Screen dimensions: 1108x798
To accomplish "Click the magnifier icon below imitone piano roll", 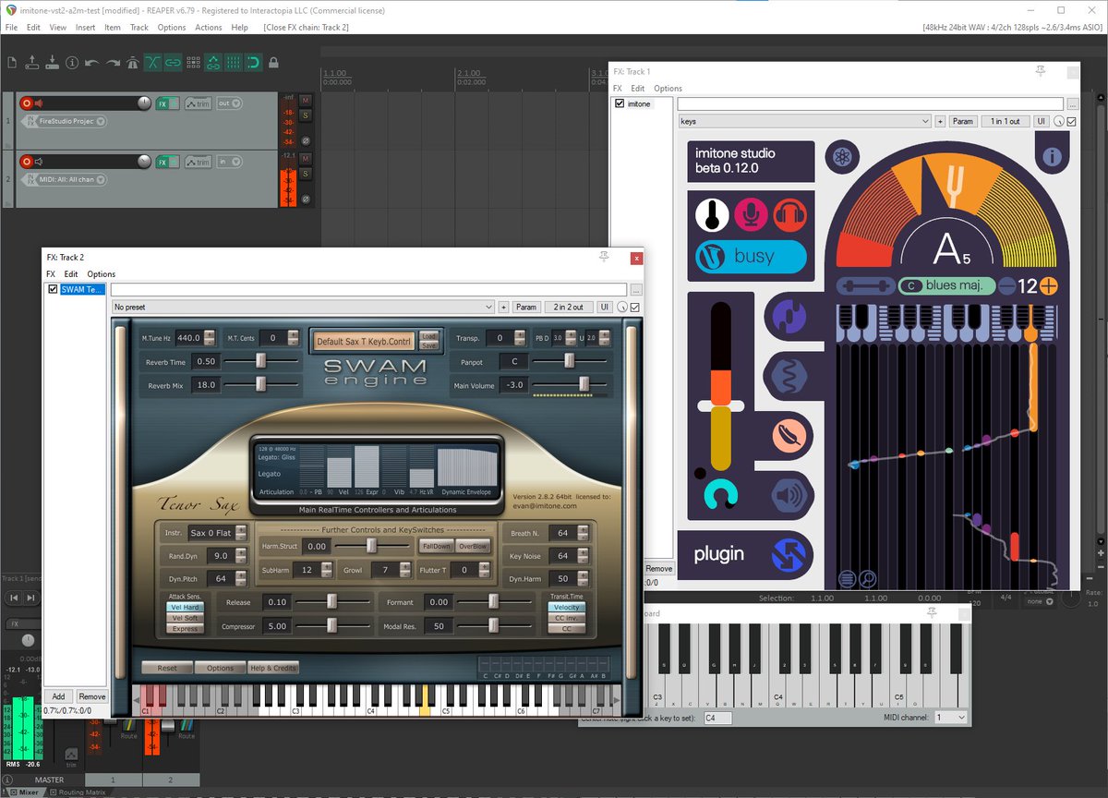I will click(868, 579).
